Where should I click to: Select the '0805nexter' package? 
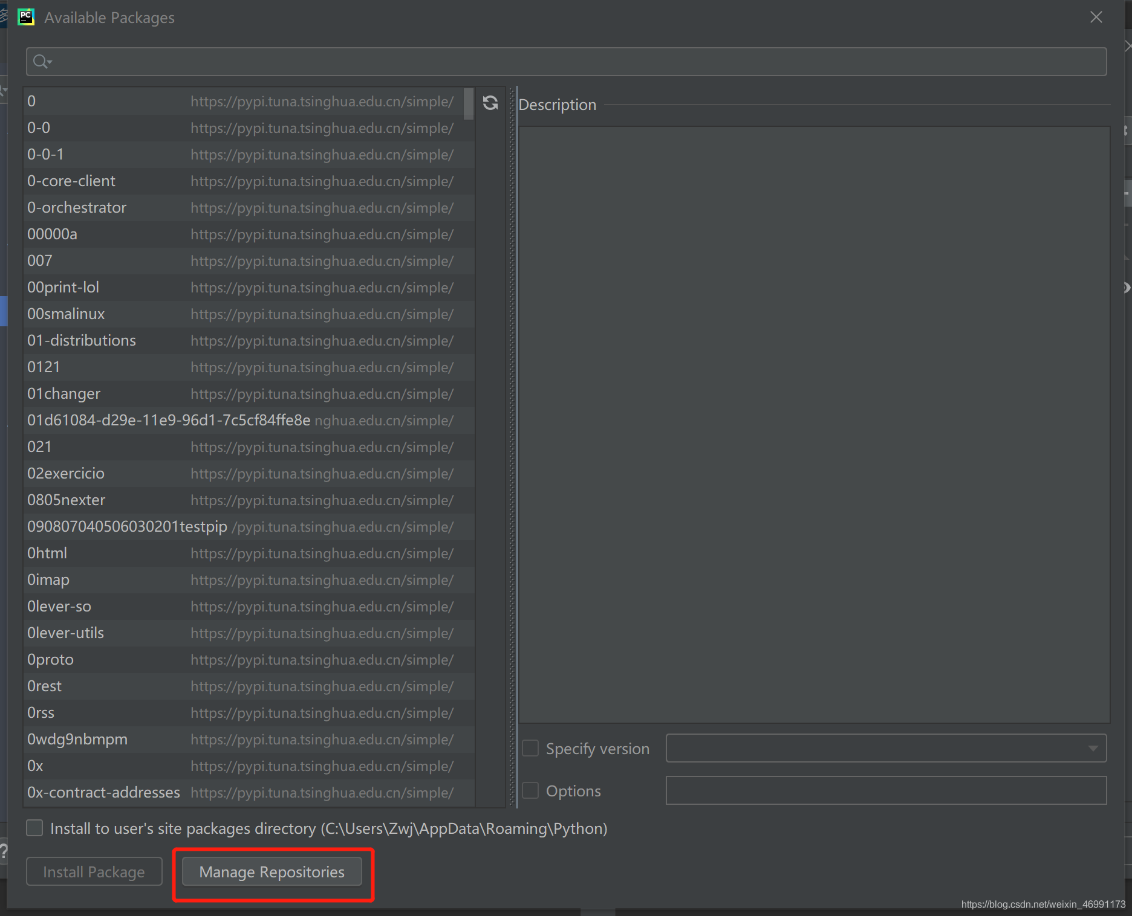[249, 500]
